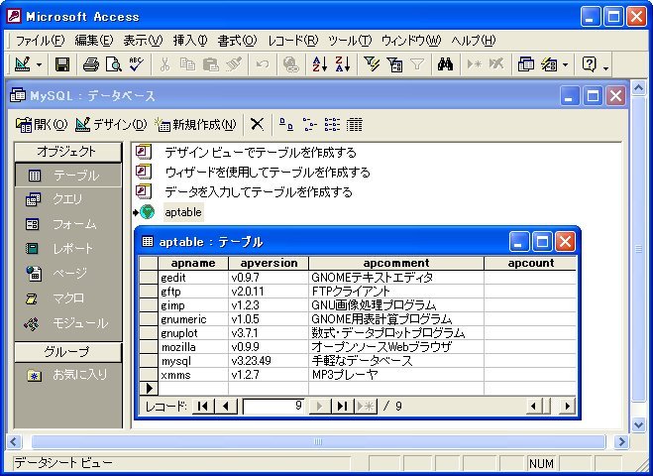Screen dimensions: 653x476
Task: Open the View button dropdown arrow
Action: pos(40,64)
